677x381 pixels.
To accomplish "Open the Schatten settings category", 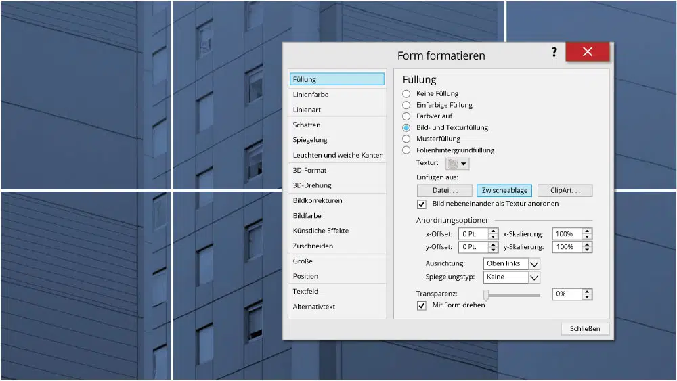I will 307,125.
